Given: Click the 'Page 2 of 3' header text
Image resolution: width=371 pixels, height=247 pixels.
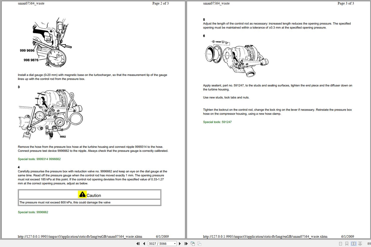Looking at the screenshot, I should tap(160, 3).
